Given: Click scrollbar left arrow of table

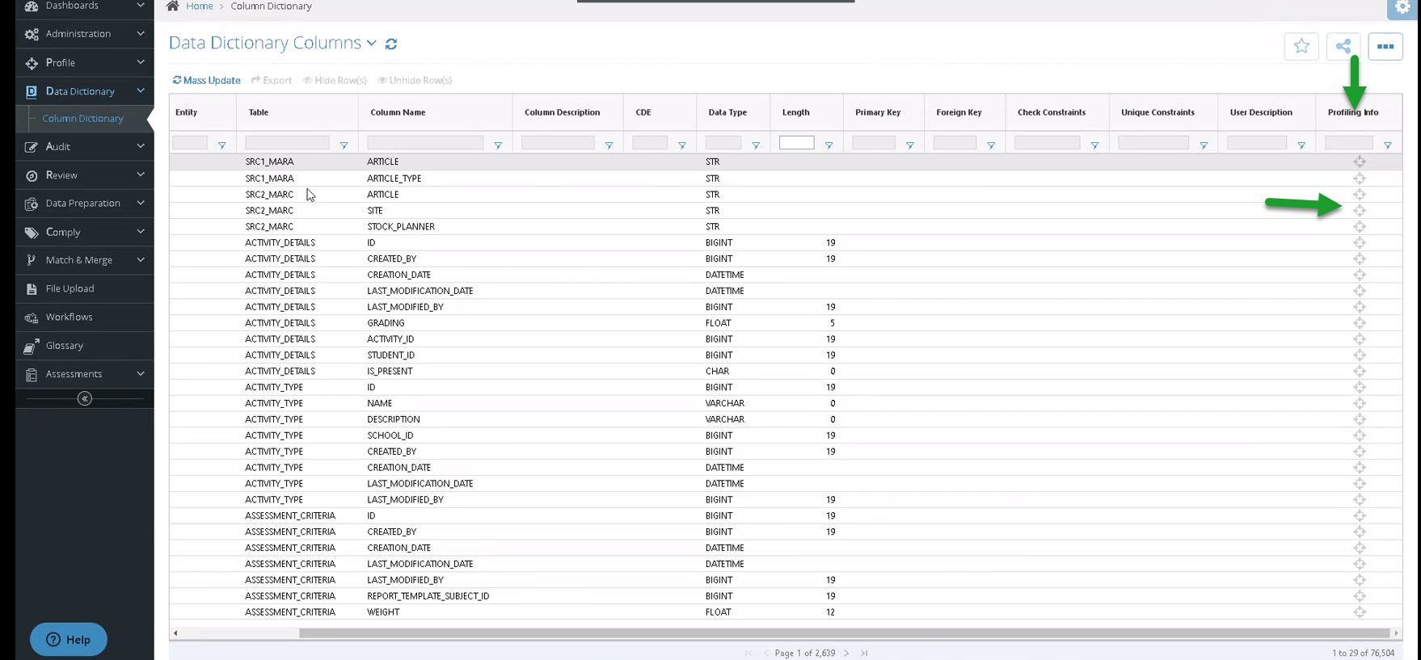Looking at the screenshot, I should tap(175, 633).
